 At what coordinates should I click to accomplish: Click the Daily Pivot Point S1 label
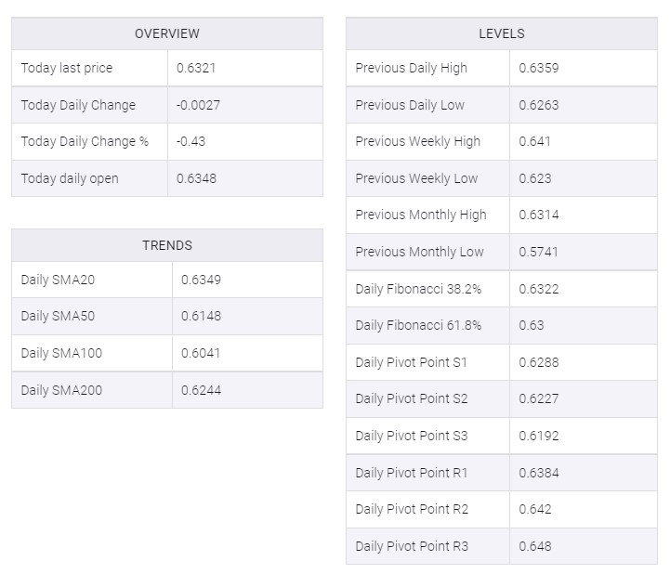412,362
